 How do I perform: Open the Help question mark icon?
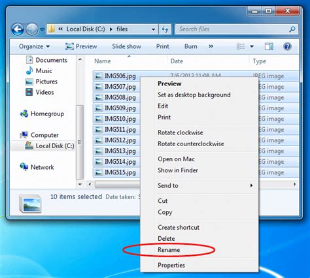[287, 46]
